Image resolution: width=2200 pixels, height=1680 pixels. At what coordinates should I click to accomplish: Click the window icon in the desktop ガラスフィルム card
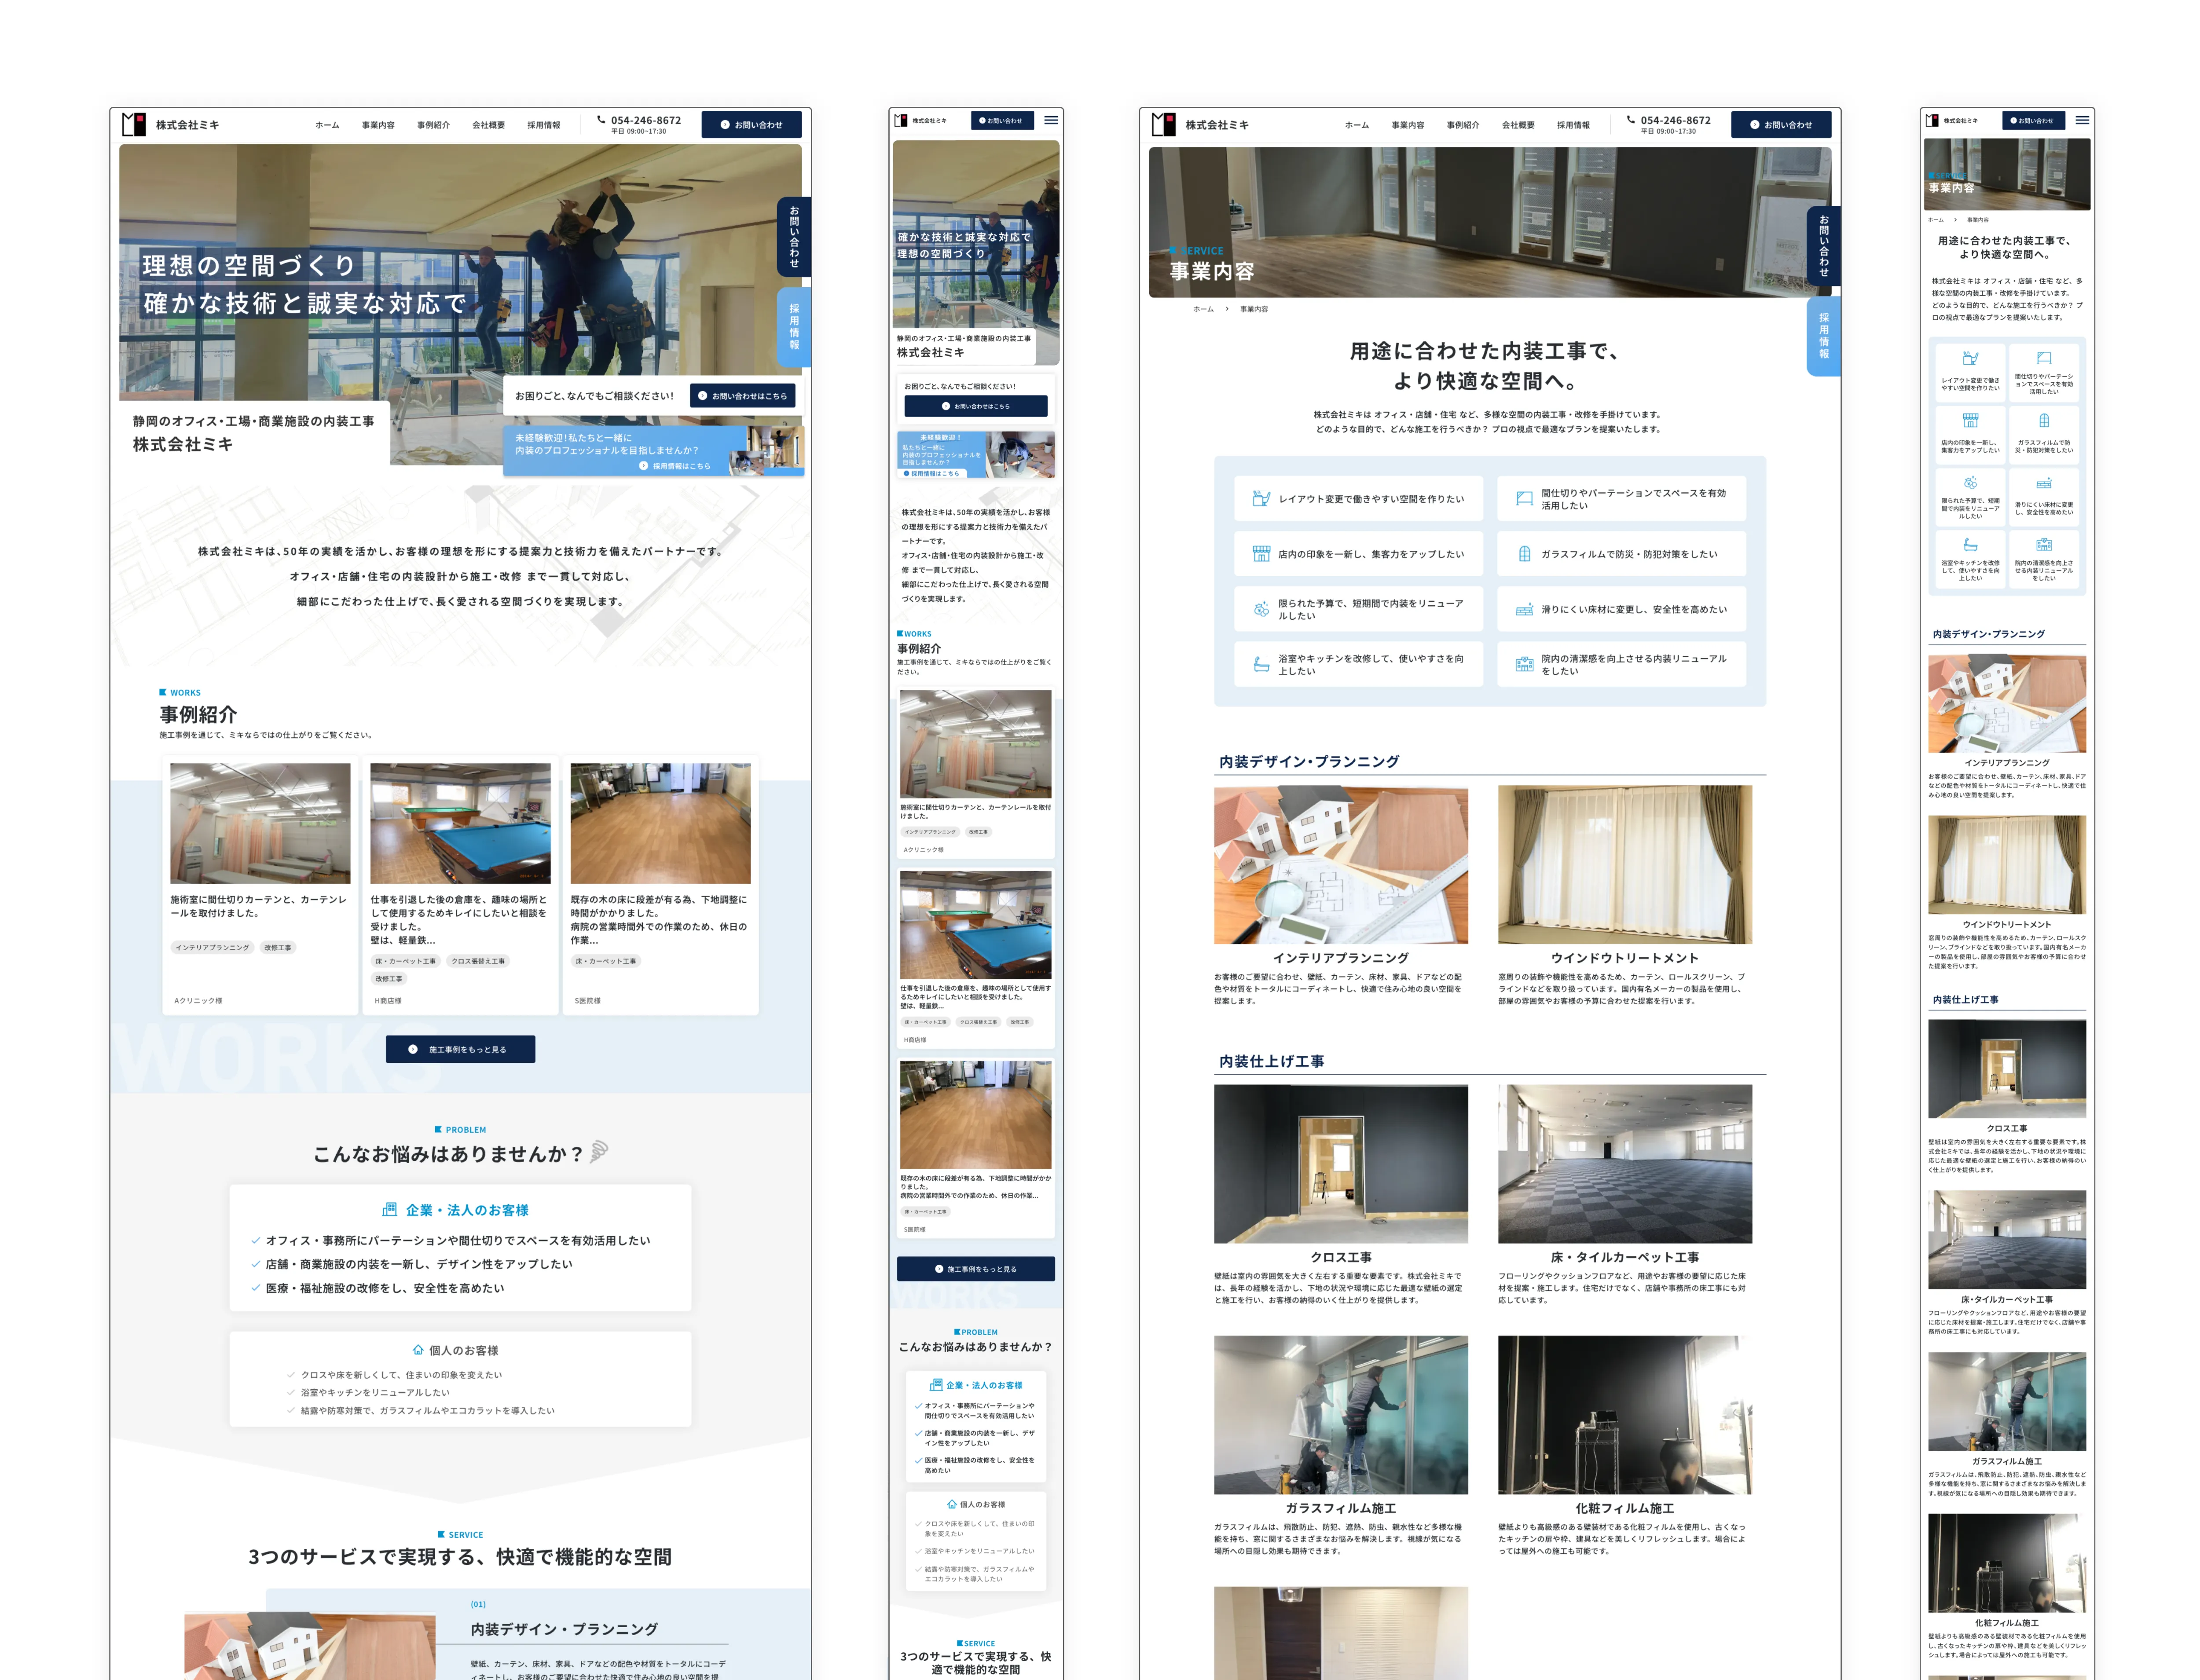tap(1524, 553)
